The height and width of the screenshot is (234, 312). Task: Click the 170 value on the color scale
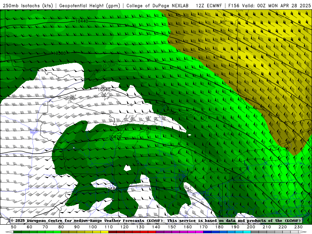[203, 227]
